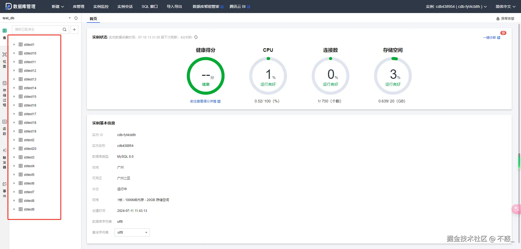Refresh instance status data icon
The image size is (521, 249).
[x=196, y=37]
